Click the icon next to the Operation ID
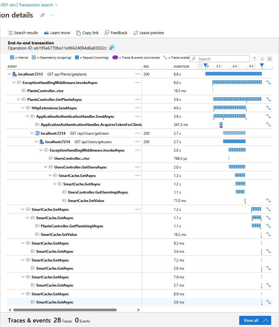 click(112, 48)
